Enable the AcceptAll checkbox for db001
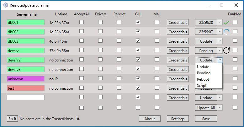The width and height of the screenshot is (244, 127). pyautogui.click(x=82, y=22)
